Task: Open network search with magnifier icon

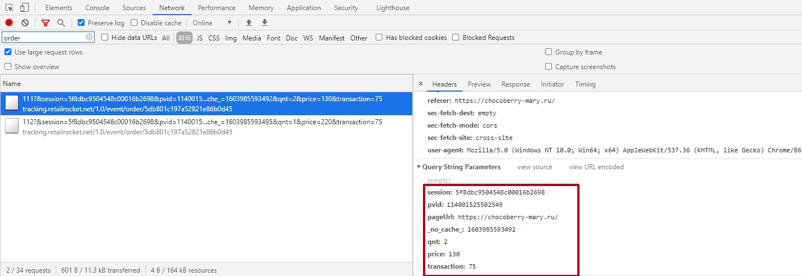Action: [61, 22]
